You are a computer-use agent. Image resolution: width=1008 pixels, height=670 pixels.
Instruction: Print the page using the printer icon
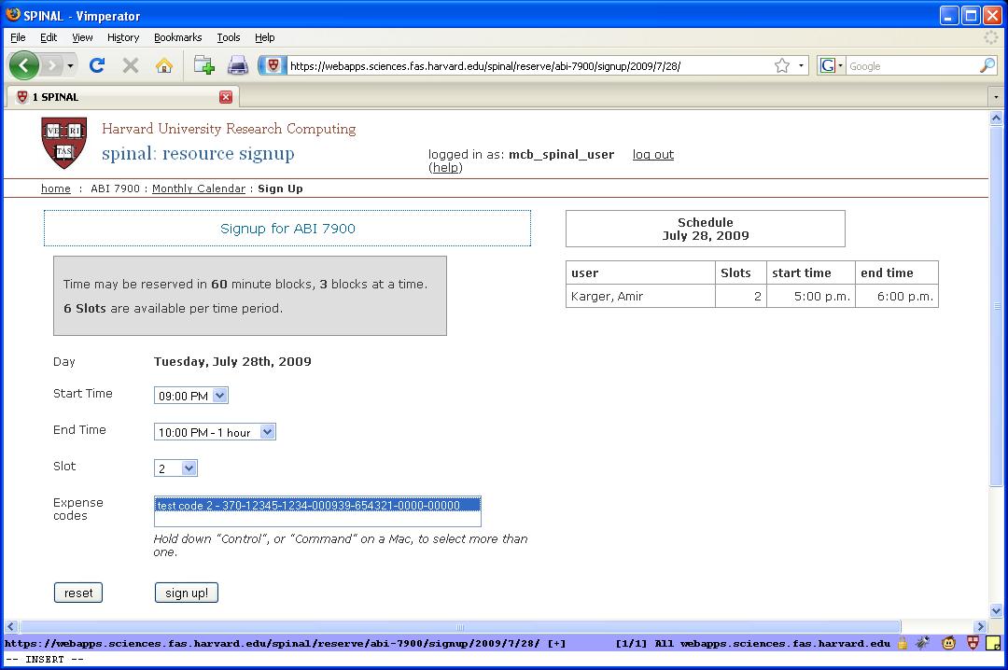pyautogui.click(x=238, y=65)
